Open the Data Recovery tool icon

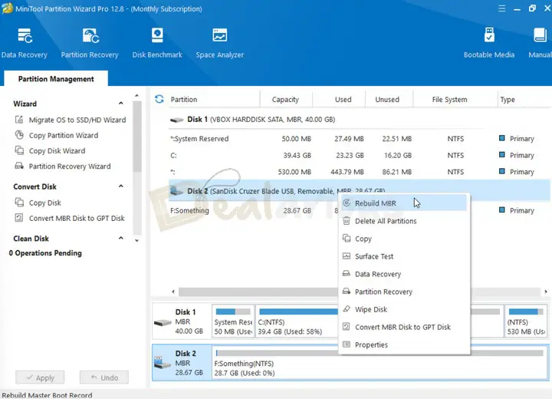pos(24,37)
